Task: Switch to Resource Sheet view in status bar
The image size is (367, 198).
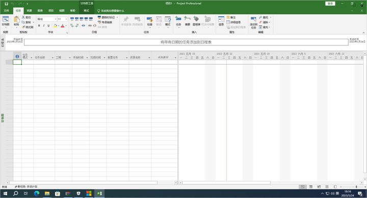Action: (327, 186)
